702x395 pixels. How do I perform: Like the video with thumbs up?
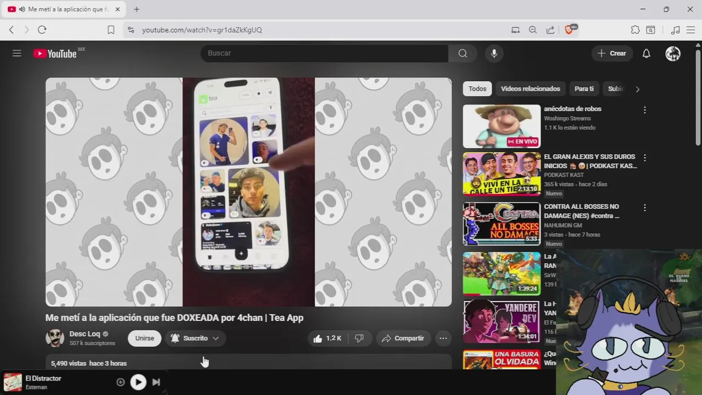coord(327,338)
